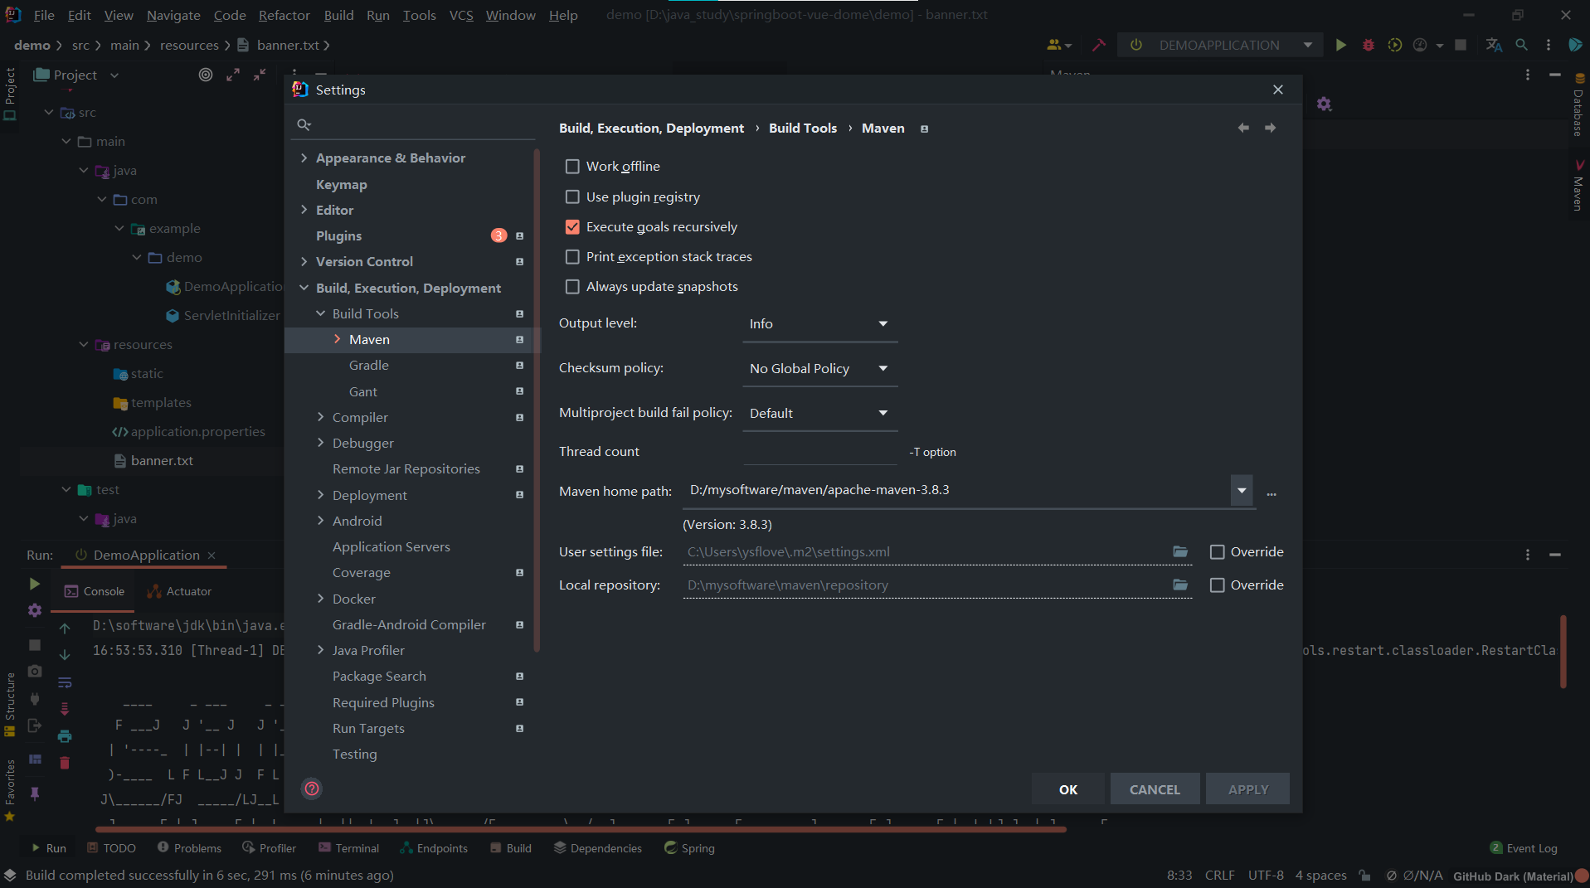The width and height of the screenshot is (1590, 888).
Task: Open the Project tool window stripe button
Action: coord(10,94)
